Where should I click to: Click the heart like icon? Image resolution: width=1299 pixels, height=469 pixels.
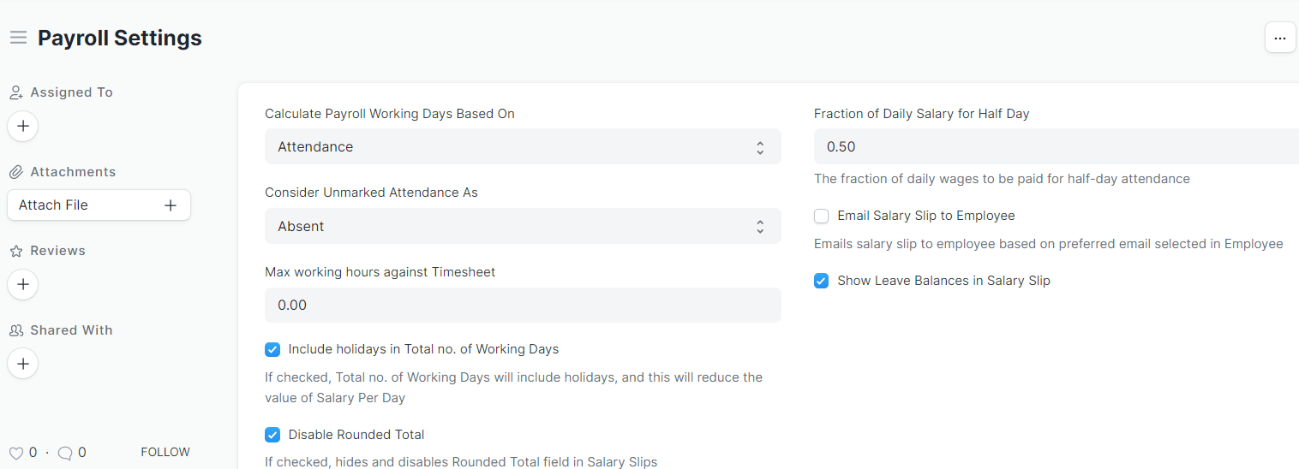(x=15, y=453)
